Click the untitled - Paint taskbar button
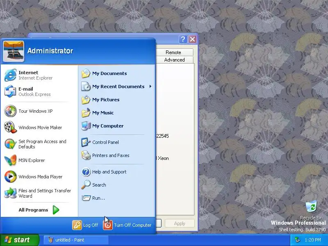Image resolution: width=328 pixels, height=246 pixels. tap(76, 240)
